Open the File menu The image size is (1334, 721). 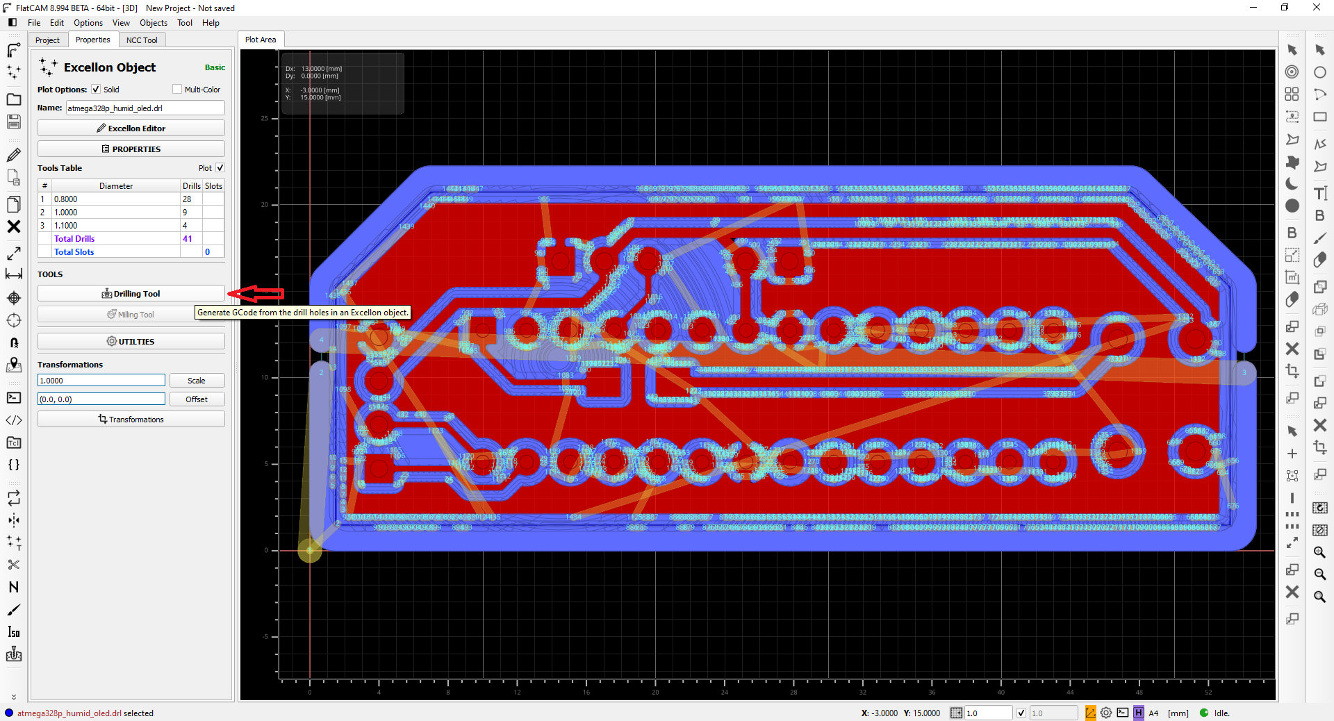(34, 23)
